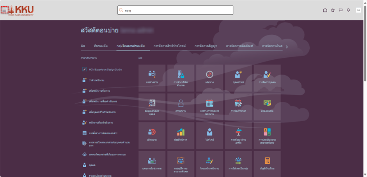Open the เป้าหมาย target tile

tap(152, 135)
